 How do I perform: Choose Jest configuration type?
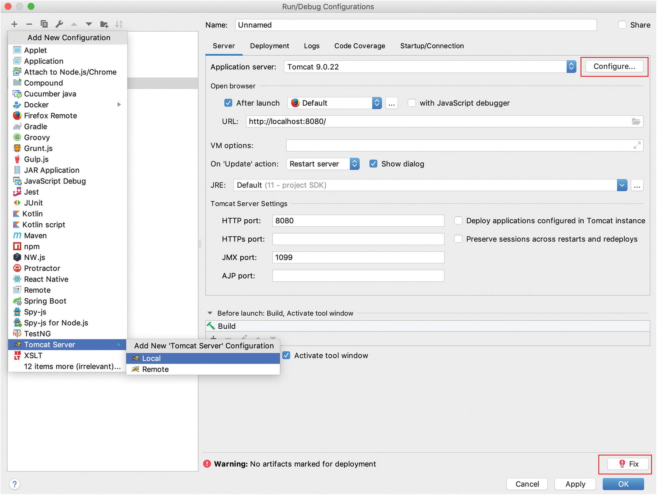(x=67, y=192)
